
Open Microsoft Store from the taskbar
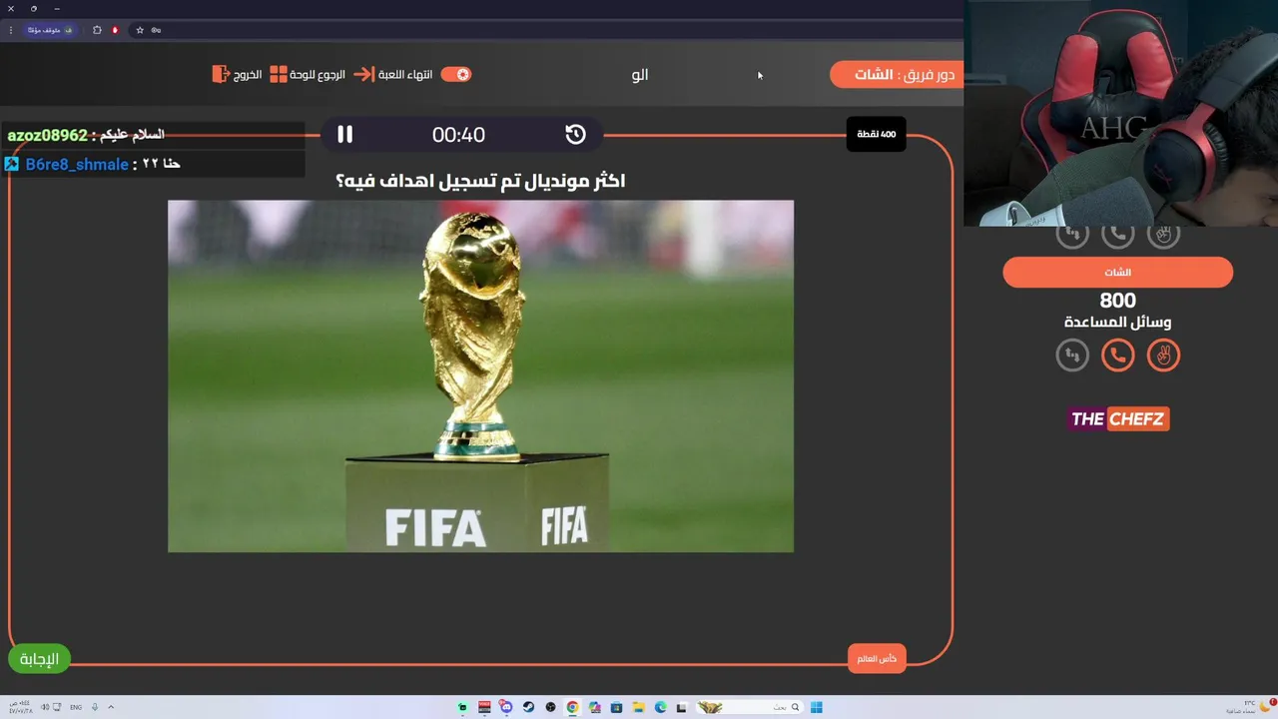(616, 707)
